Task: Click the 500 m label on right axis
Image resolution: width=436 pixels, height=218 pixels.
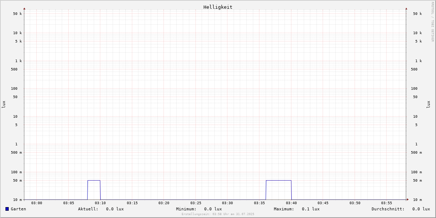Action: [x=416, y=153]
